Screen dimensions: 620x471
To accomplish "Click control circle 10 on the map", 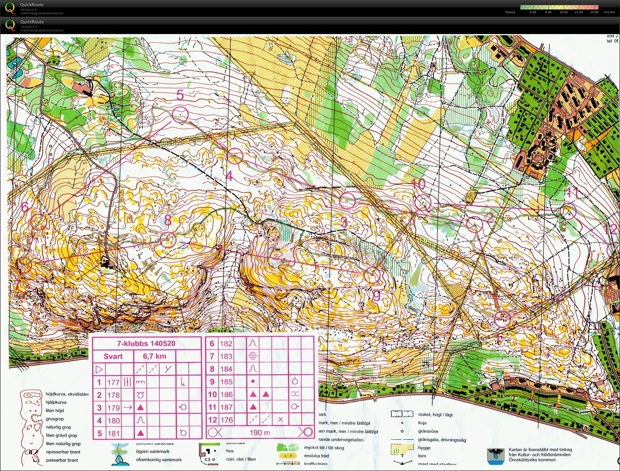I will 423,202.
